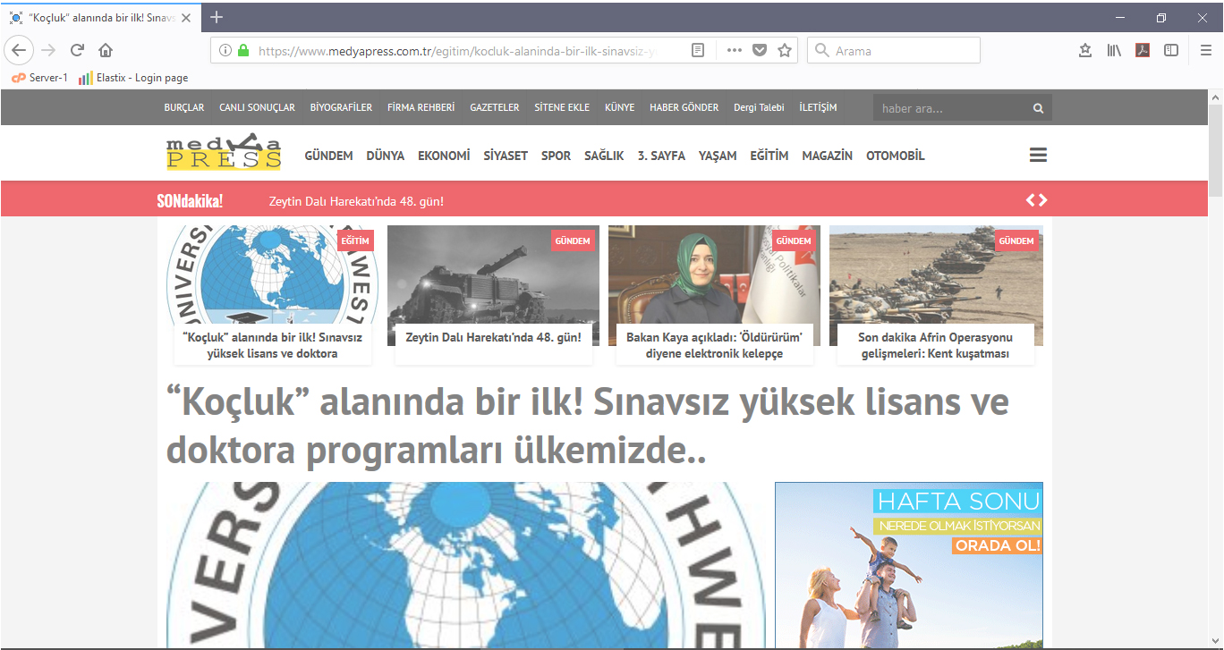Click GÜNDEM tag on Afrin card
Image resolution: width=1224 pixels, height=650 pixels.
(x=1016, y=241)
